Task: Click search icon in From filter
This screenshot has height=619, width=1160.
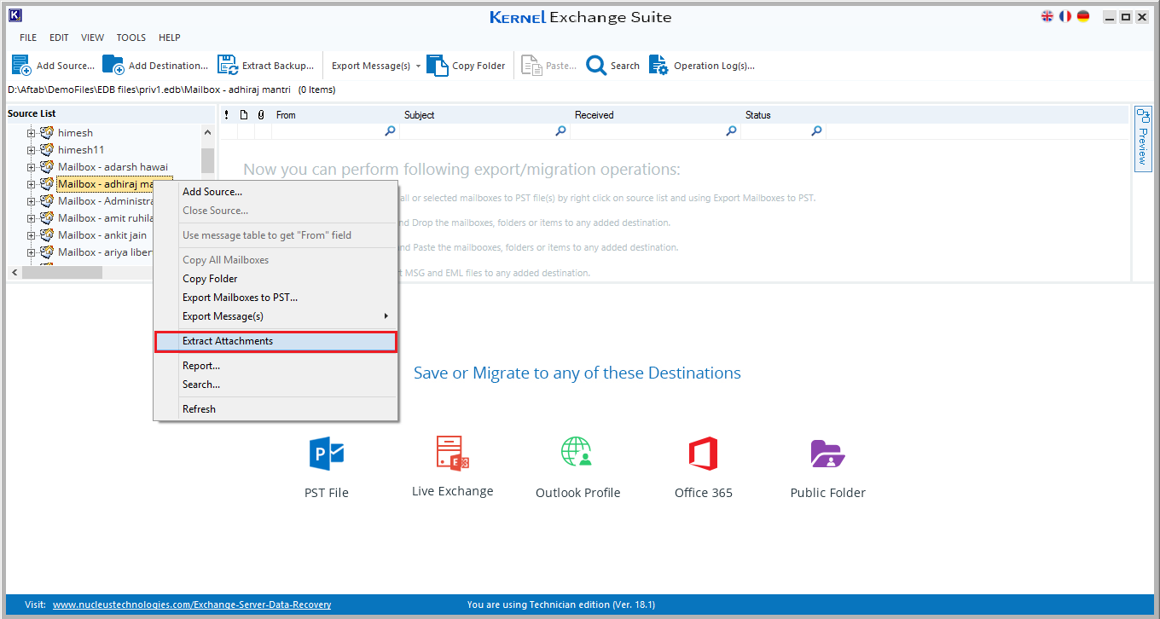Action: [390, 131]
